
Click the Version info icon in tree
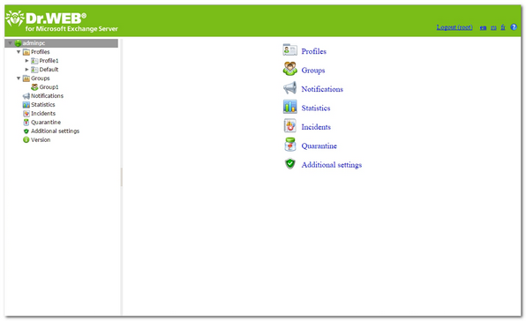point(26,139)
